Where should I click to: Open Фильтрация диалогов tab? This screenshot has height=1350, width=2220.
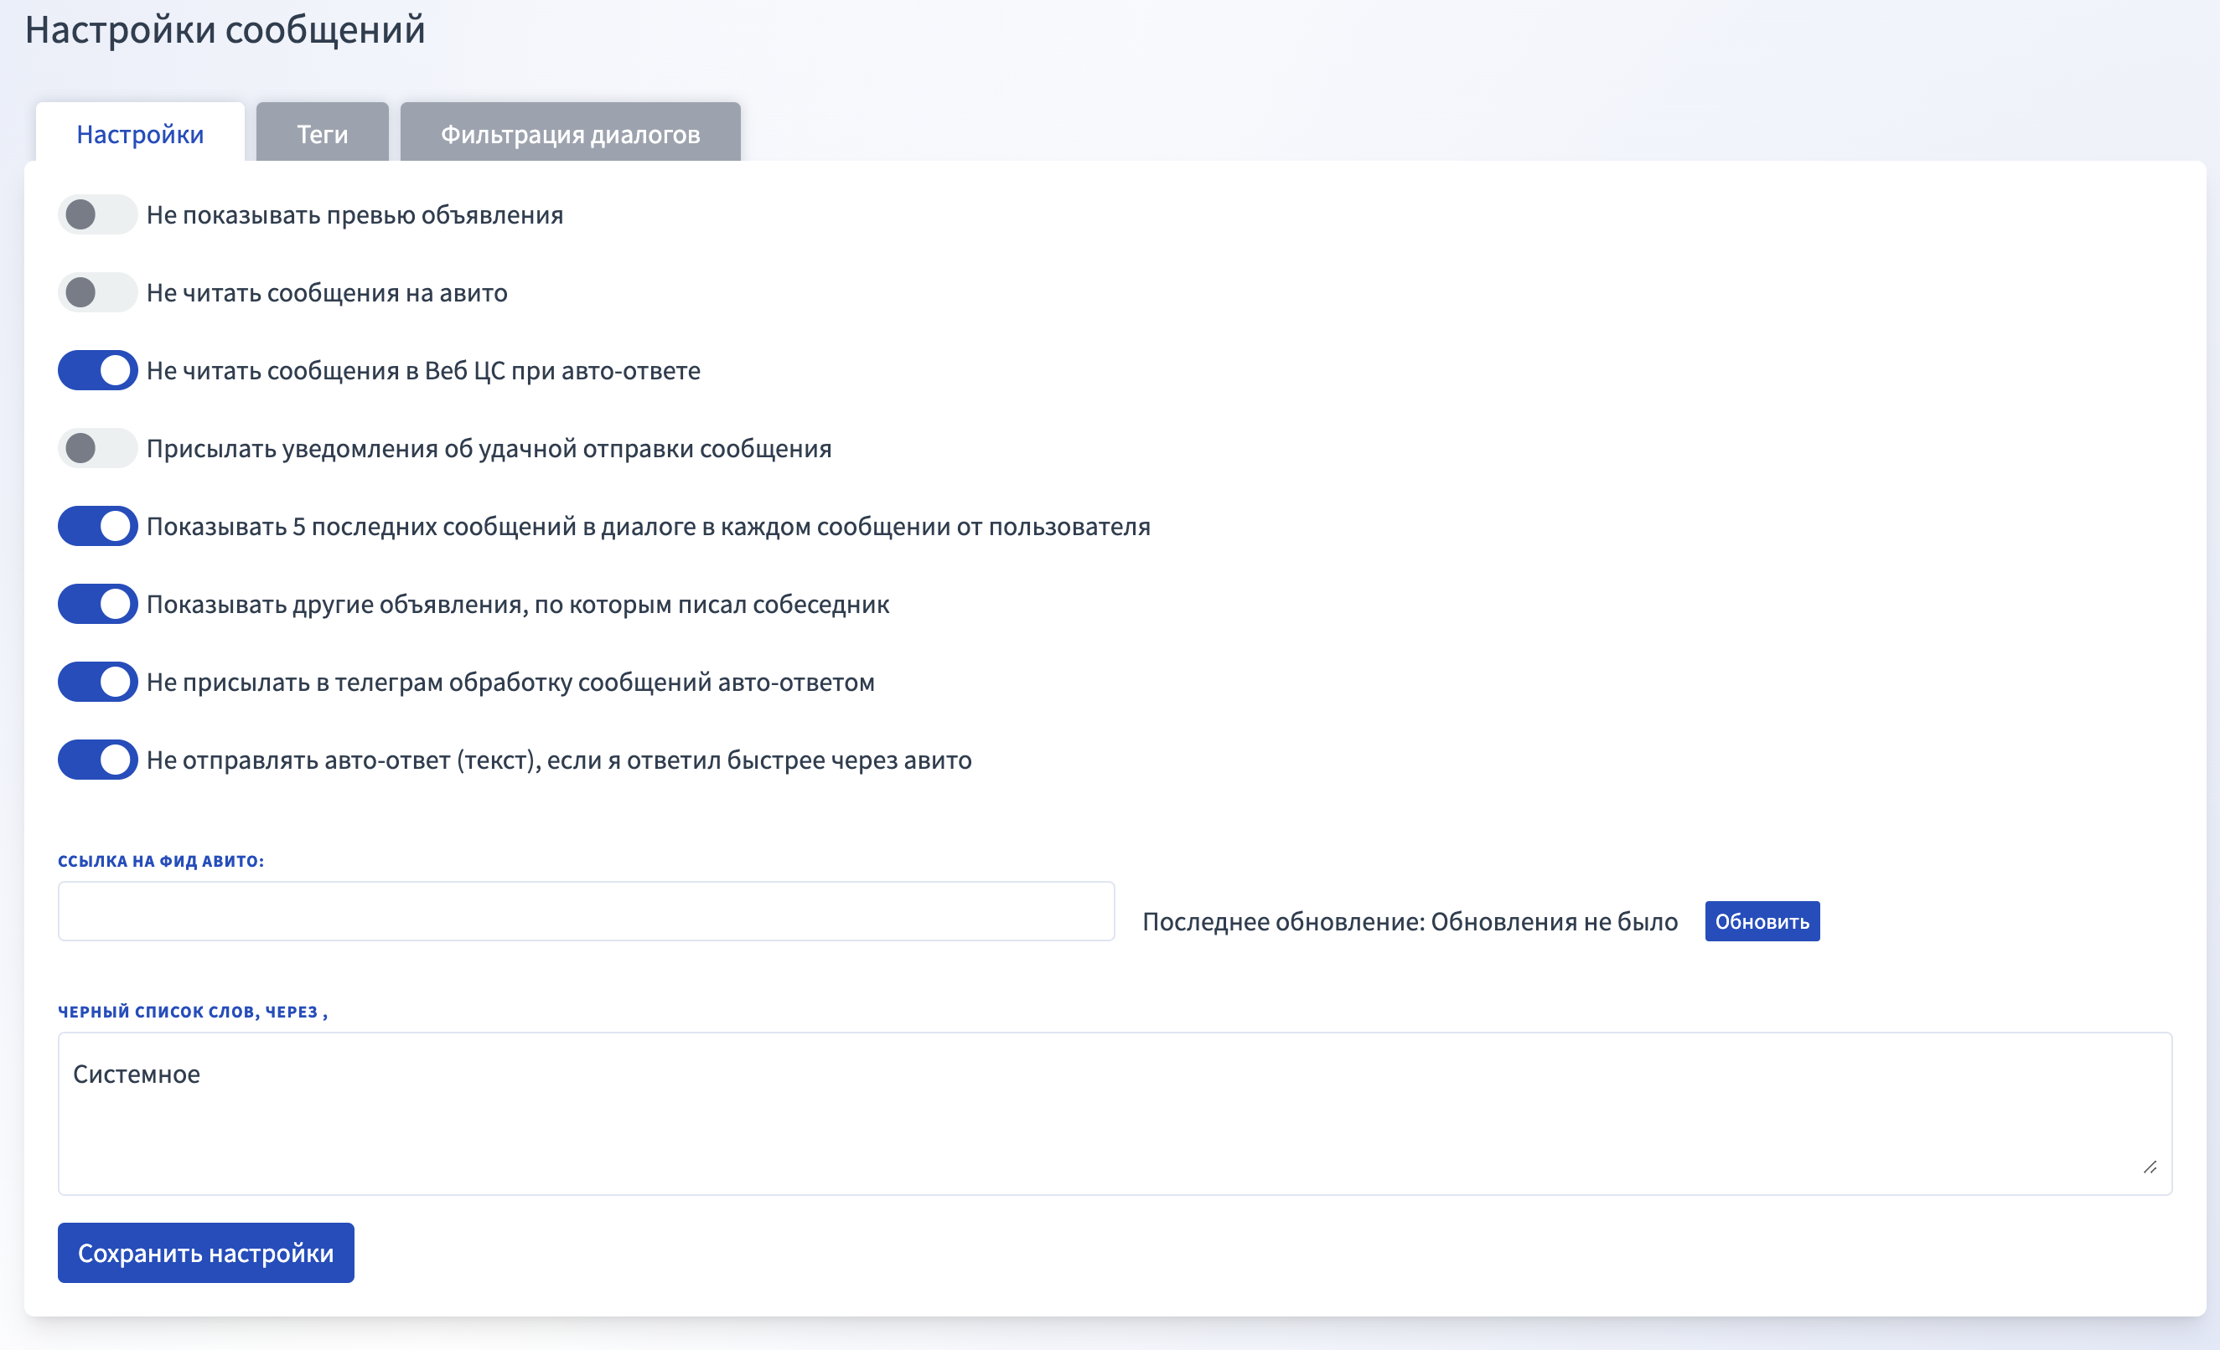tap(569, 133)
